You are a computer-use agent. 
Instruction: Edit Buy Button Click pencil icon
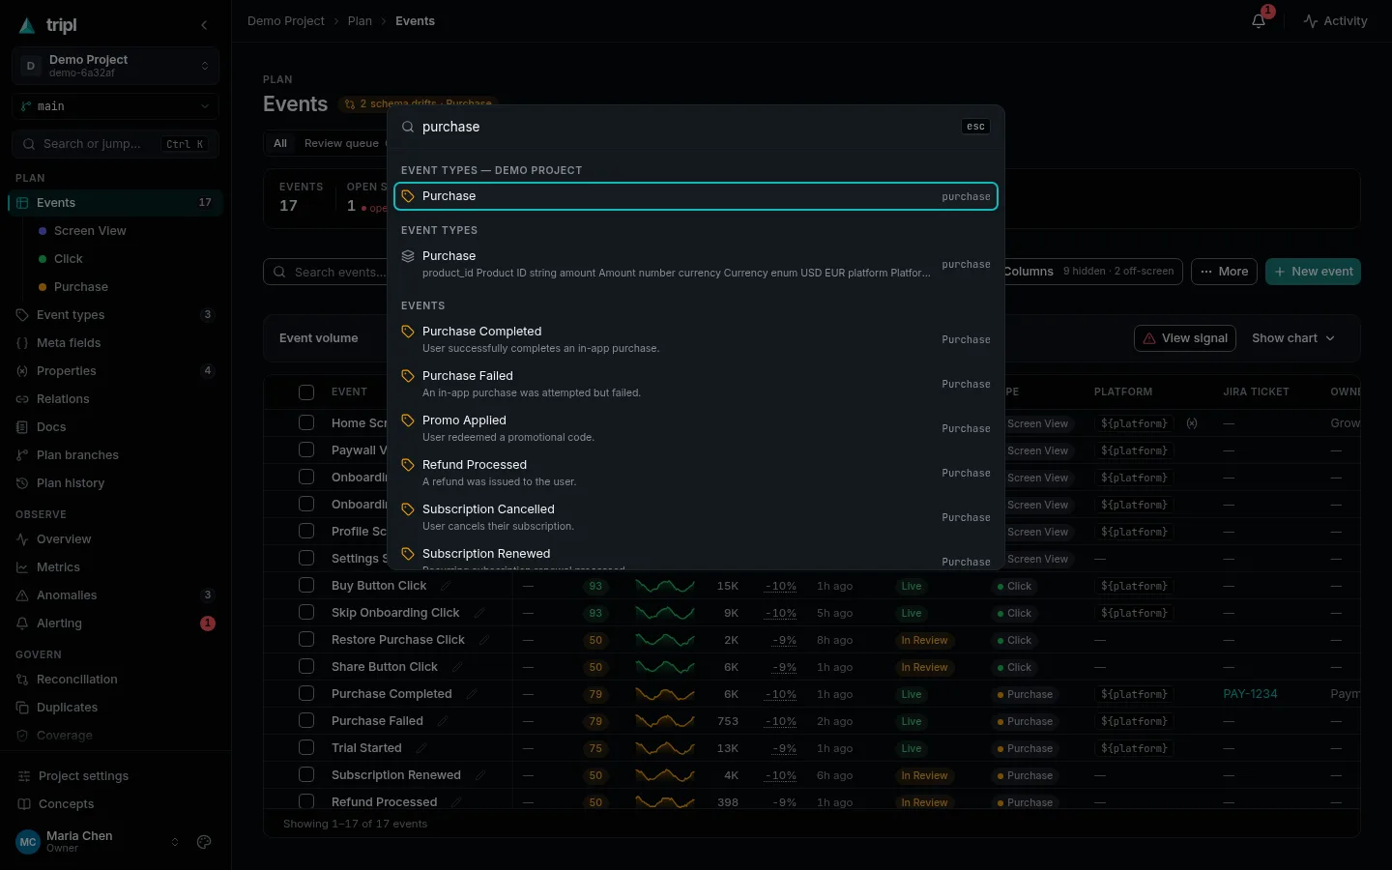(x=446, y=586)
